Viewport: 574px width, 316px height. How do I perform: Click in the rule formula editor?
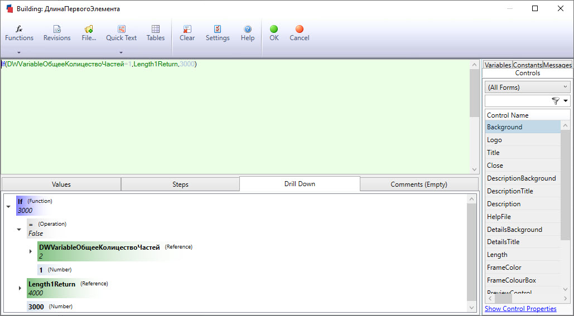click(235, 117)
